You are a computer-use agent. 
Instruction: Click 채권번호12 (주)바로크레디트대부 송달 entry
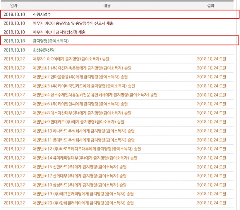click(87, 149)
